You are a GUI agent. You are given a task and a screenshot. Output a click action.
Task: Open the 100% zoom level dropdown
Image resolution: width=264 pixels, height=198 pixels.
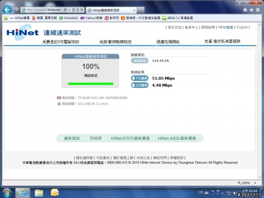255,183
